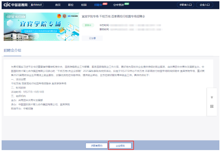Click the CIIC 中智招聘网 logo

[15, 5]
